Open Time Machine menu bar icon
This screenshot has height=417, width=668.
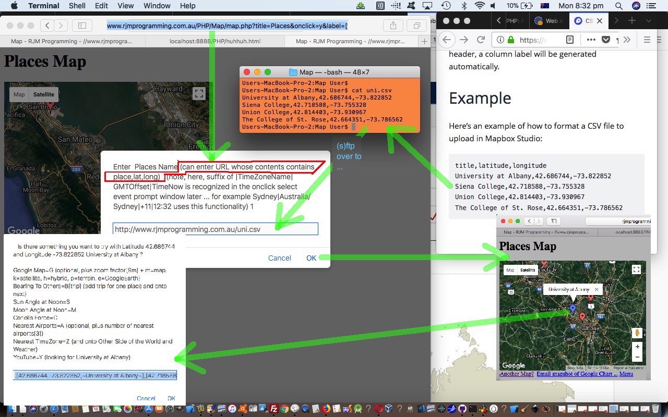(x=446, y=6)
